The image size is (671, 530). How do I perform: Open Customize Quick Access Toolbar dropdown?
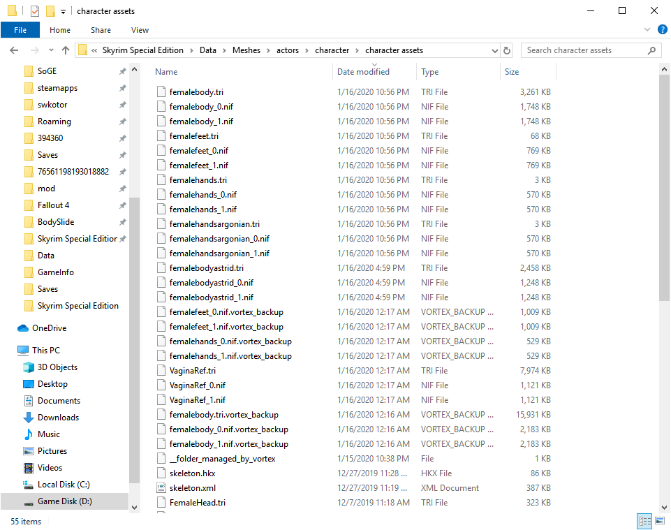63,12
